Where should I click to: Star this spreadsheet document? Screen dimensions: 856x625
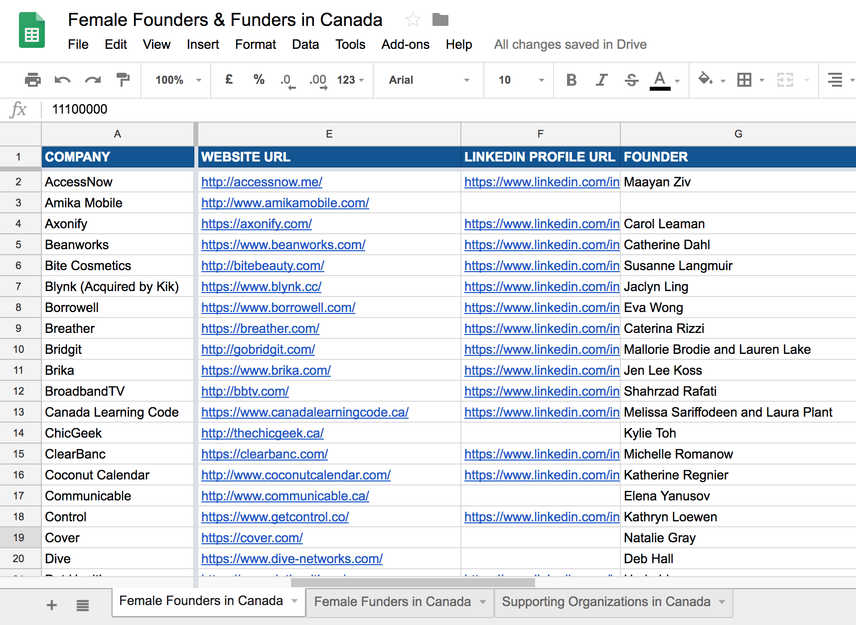pyautogui.click(x=413, y=20)
